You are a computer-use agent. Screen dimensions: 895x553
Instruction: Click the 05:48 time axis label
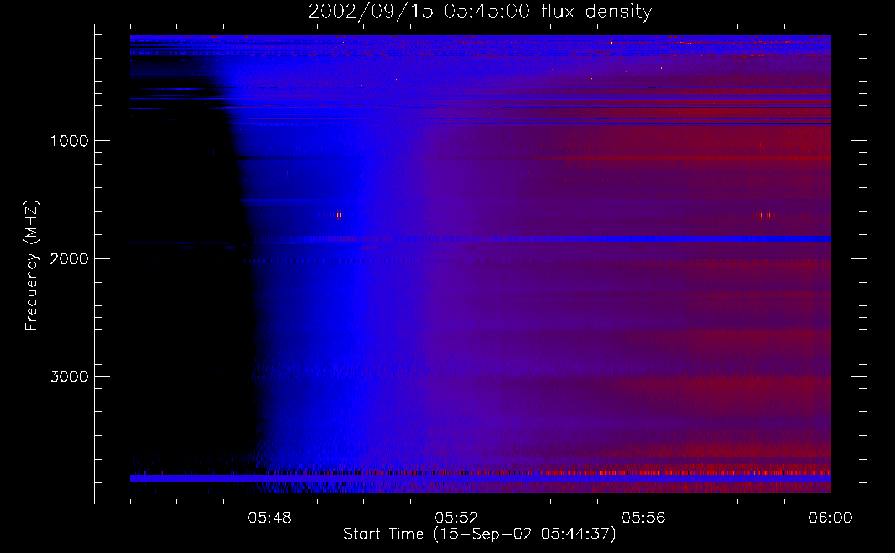269,518
